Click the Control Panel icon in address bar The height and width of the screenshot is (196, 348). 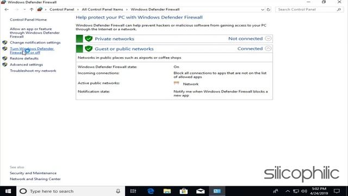click(40, 9)
